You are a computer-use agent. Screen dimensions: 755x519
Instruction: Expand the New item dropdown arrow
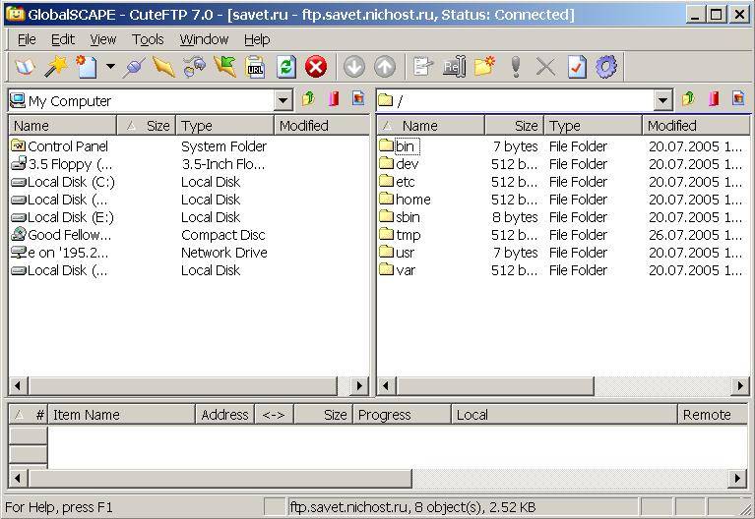[x=111, y=67]
